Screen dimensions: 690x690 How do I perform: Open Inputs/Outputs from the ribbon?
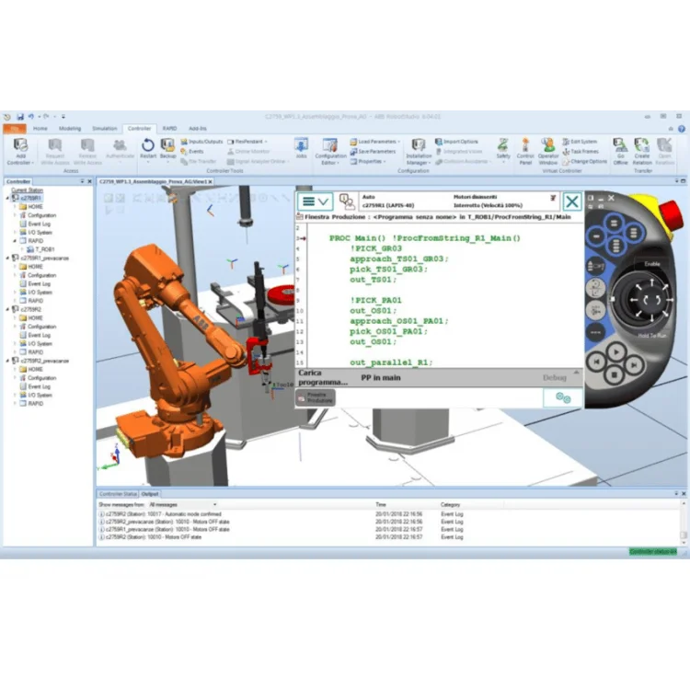coord(201,142)
